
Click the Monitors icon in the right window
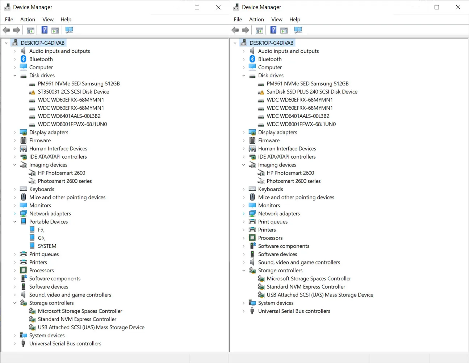252,205
